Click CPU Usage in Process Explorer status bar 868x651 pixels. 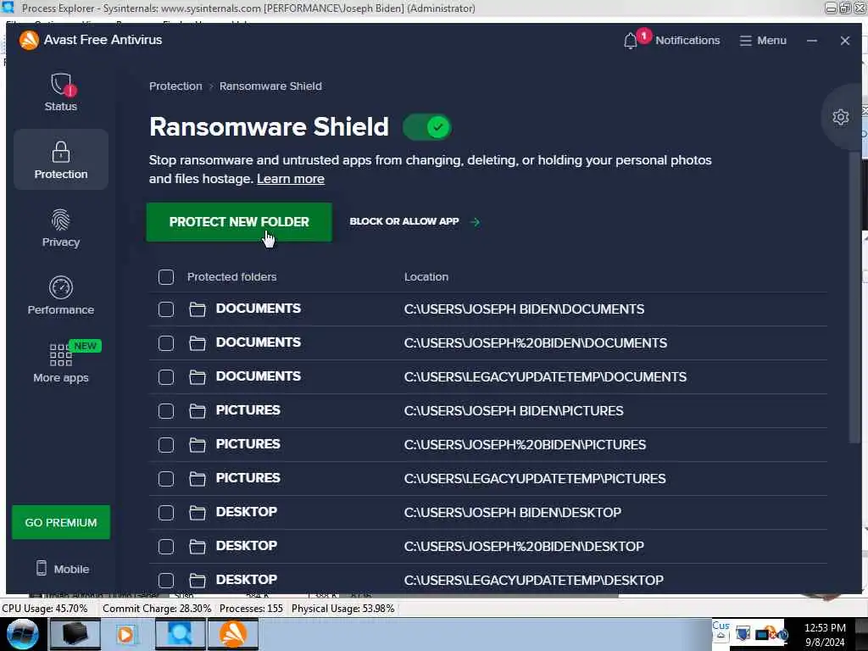click(x=45, y=609)
